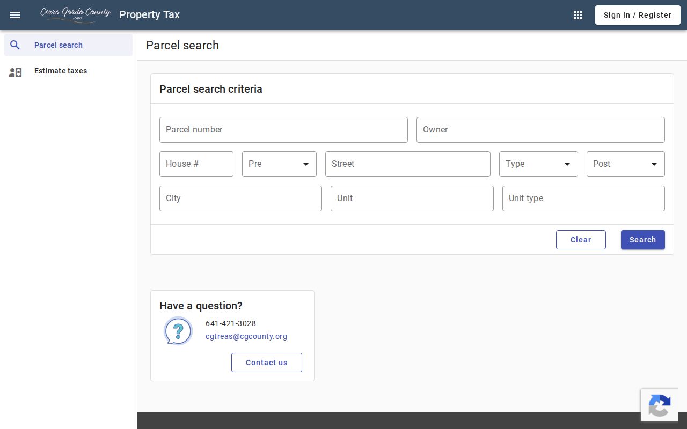This screenshot has height=429, width=687.
Task: Open the street Type dropdown
Action: [538, 164]
